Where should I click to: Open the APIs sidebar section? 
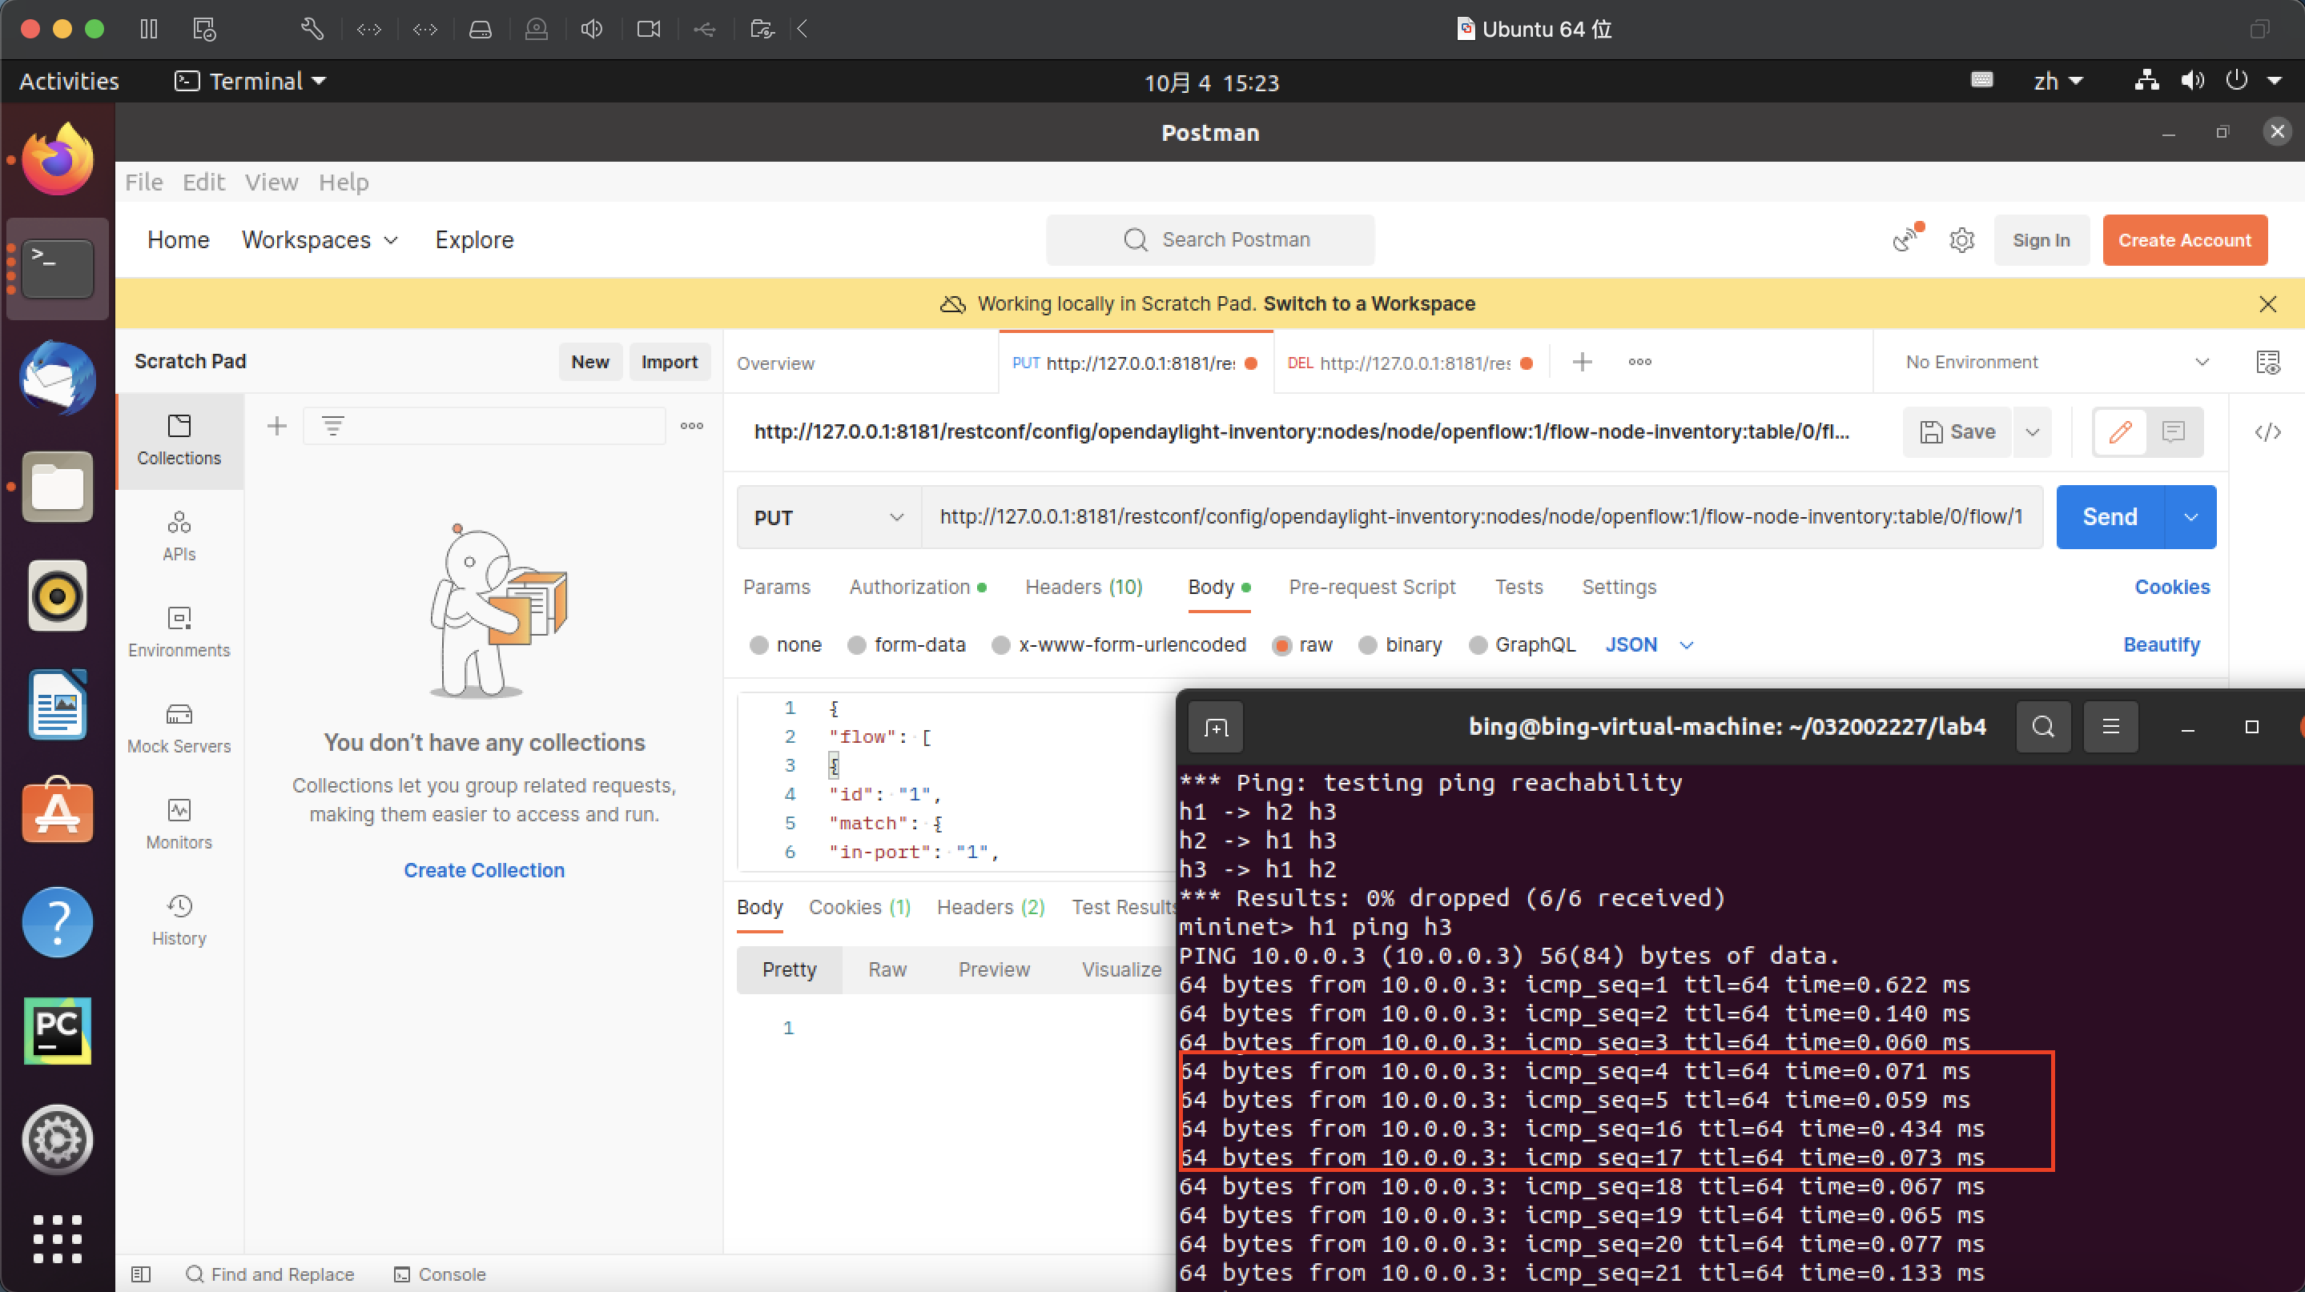179,536
